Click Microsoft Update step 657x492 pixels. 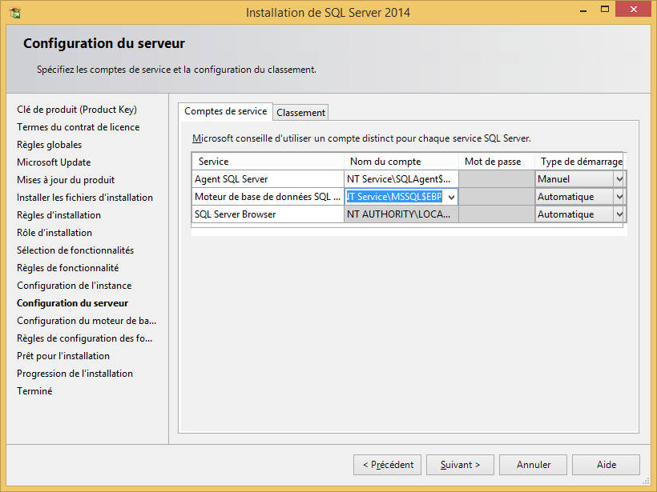coord(54,162)
